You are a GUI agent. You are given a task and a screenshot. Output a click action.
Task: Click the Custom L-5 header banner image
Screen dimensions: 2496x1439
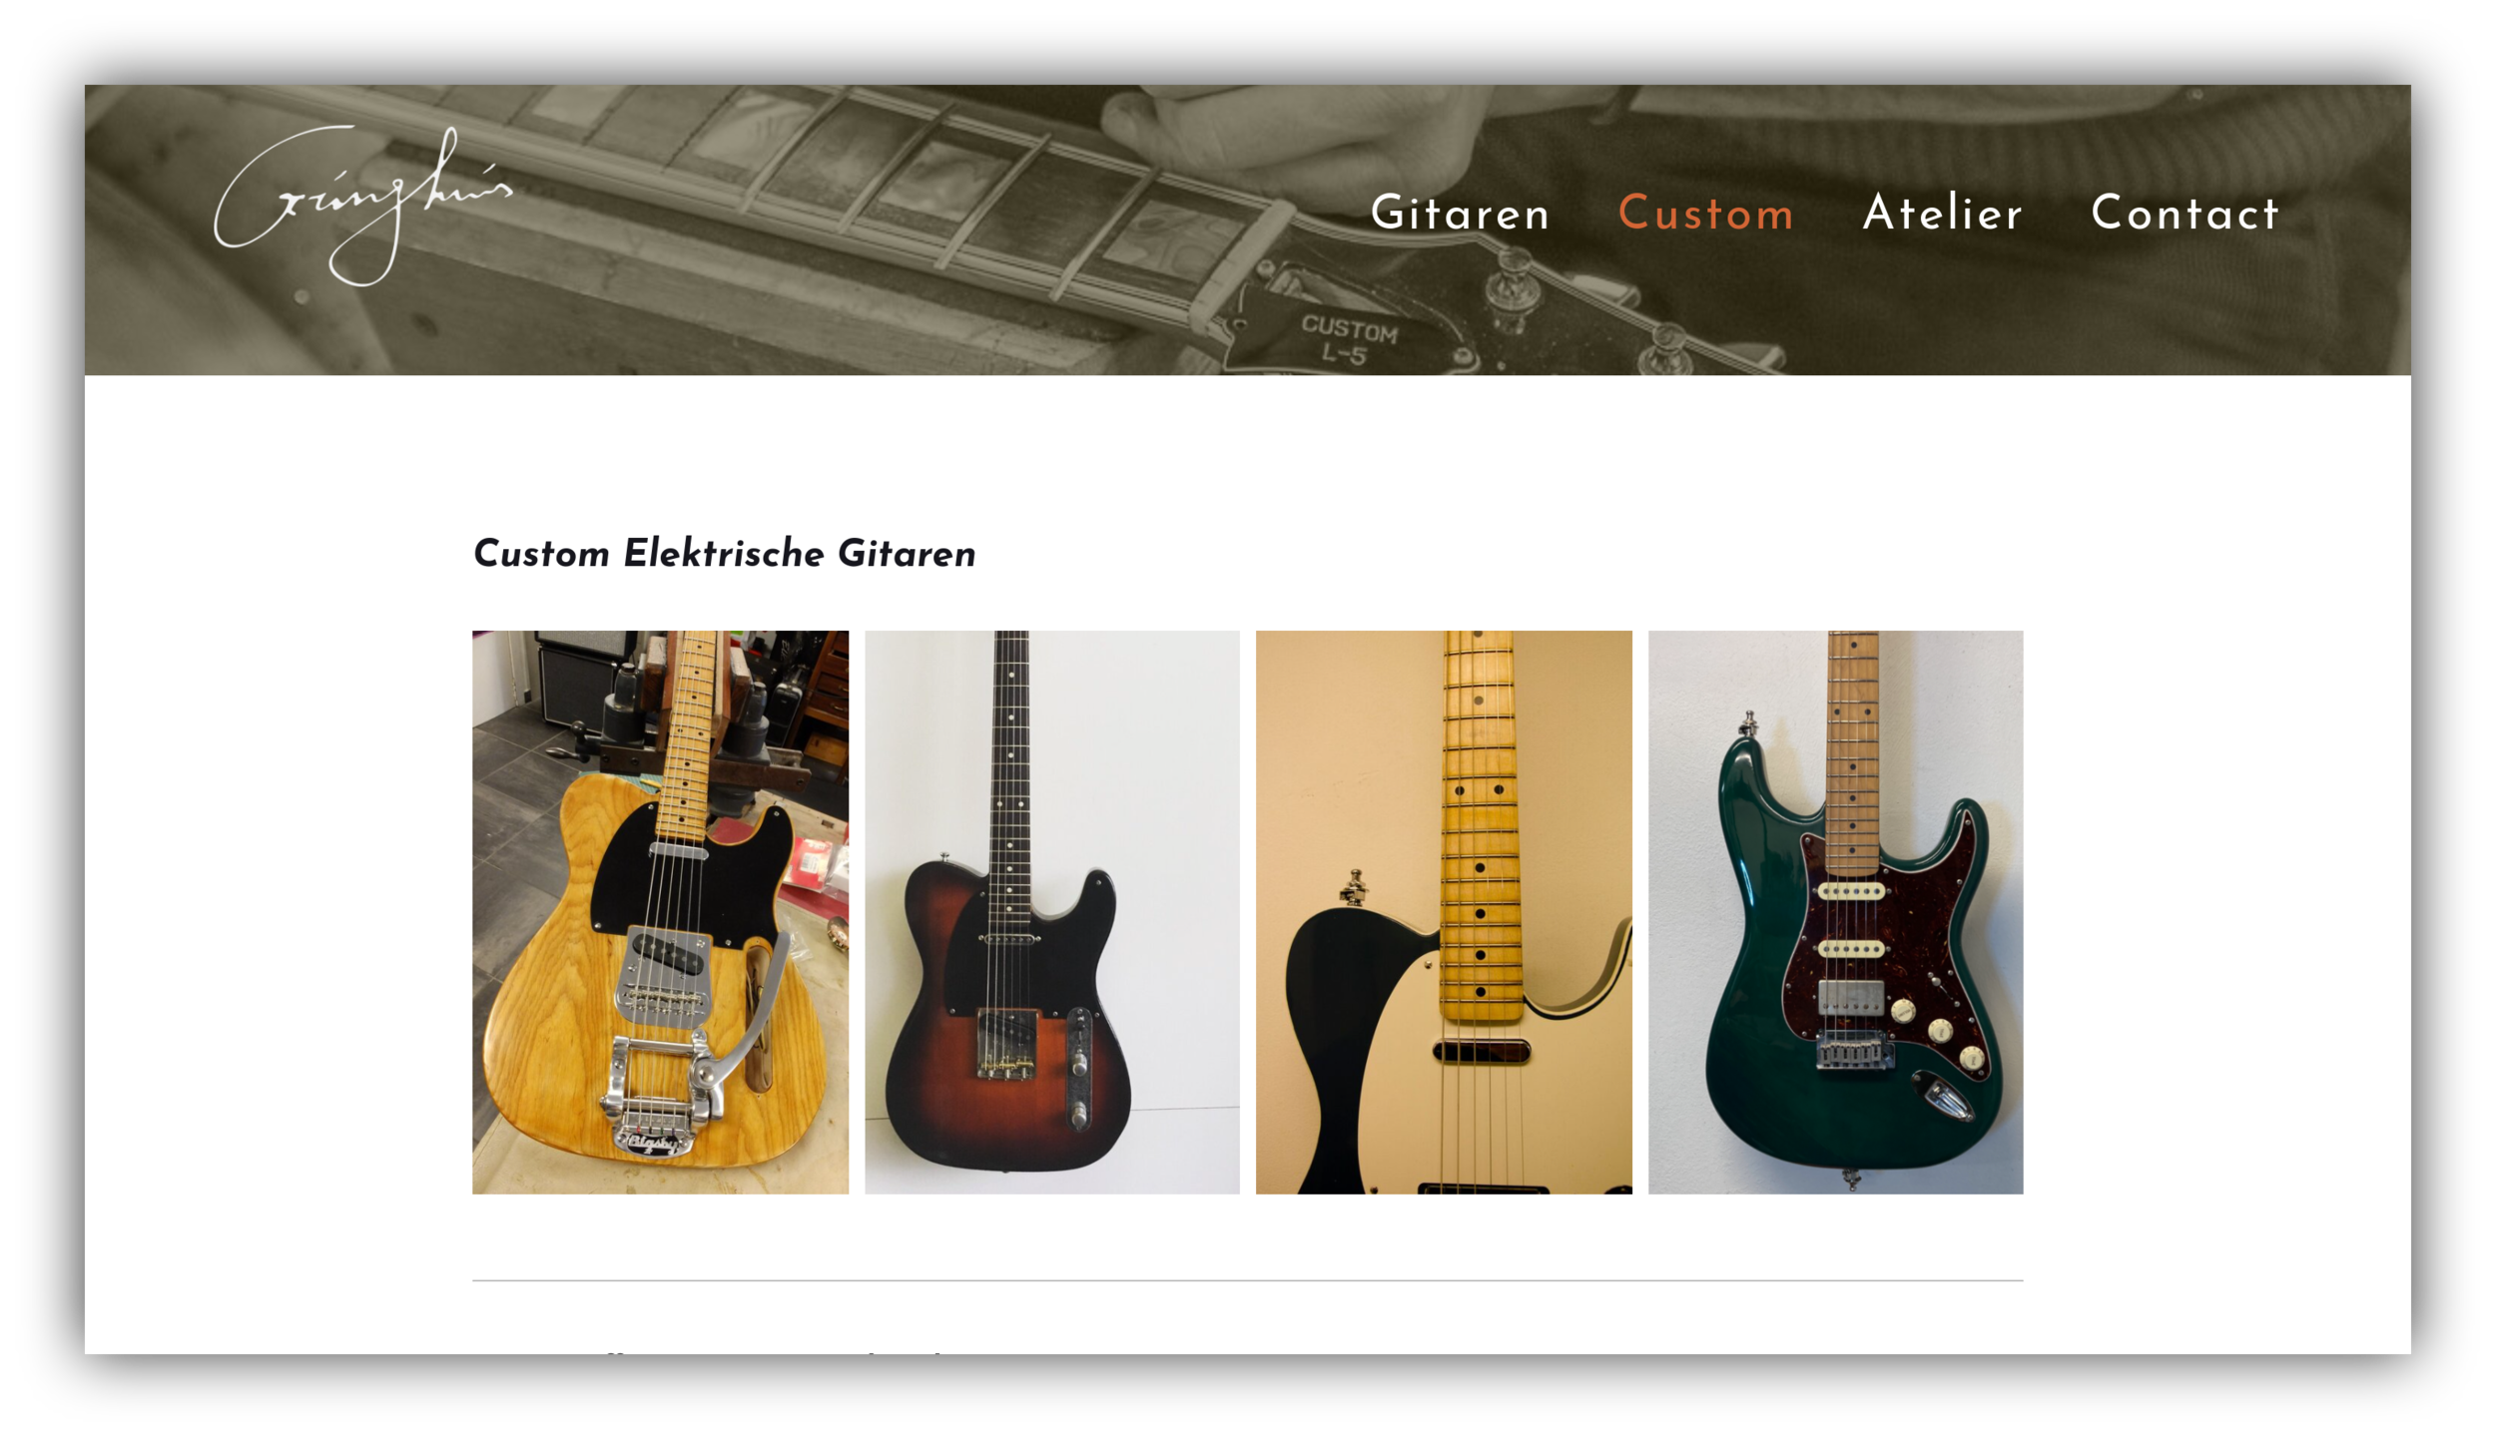1247,230
